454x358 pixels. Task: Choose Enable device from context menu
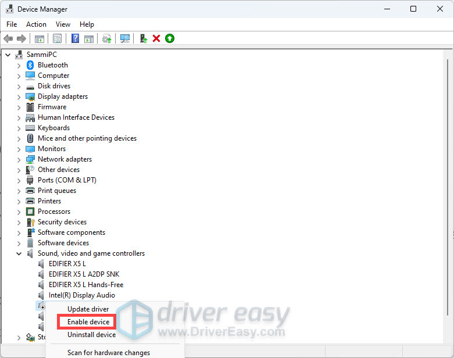tap(88, 322)
